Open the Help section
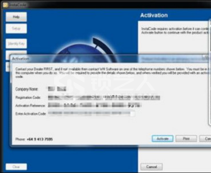 (x=16, y=17)
